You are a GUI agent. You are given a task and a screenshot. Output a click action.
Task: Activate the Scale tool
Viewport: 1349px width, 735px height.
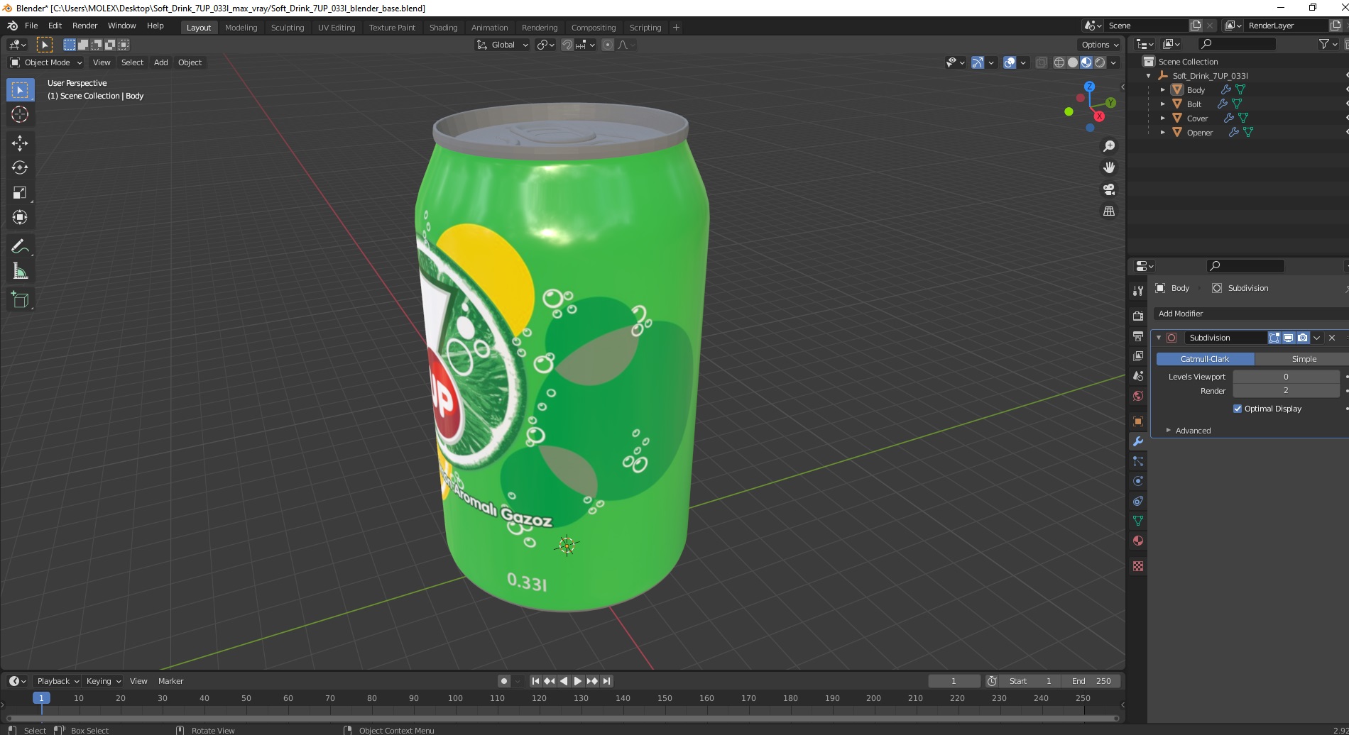point(20,192)
